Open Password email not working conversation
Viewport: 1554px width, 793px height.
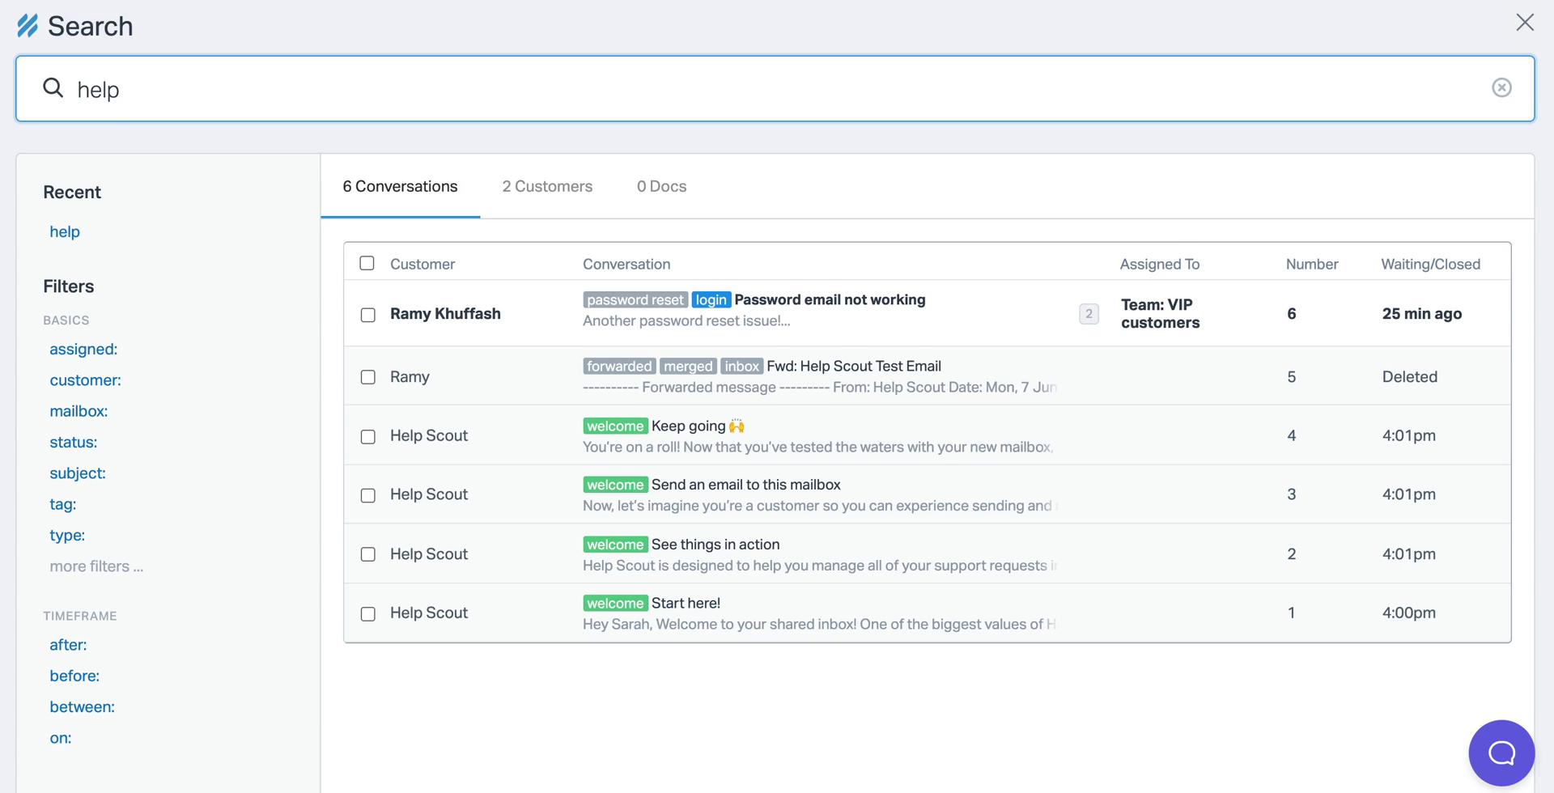click(x=830, y=299)
